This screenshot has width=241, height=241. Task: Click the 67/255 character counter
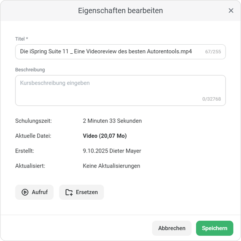pos(213,52)
